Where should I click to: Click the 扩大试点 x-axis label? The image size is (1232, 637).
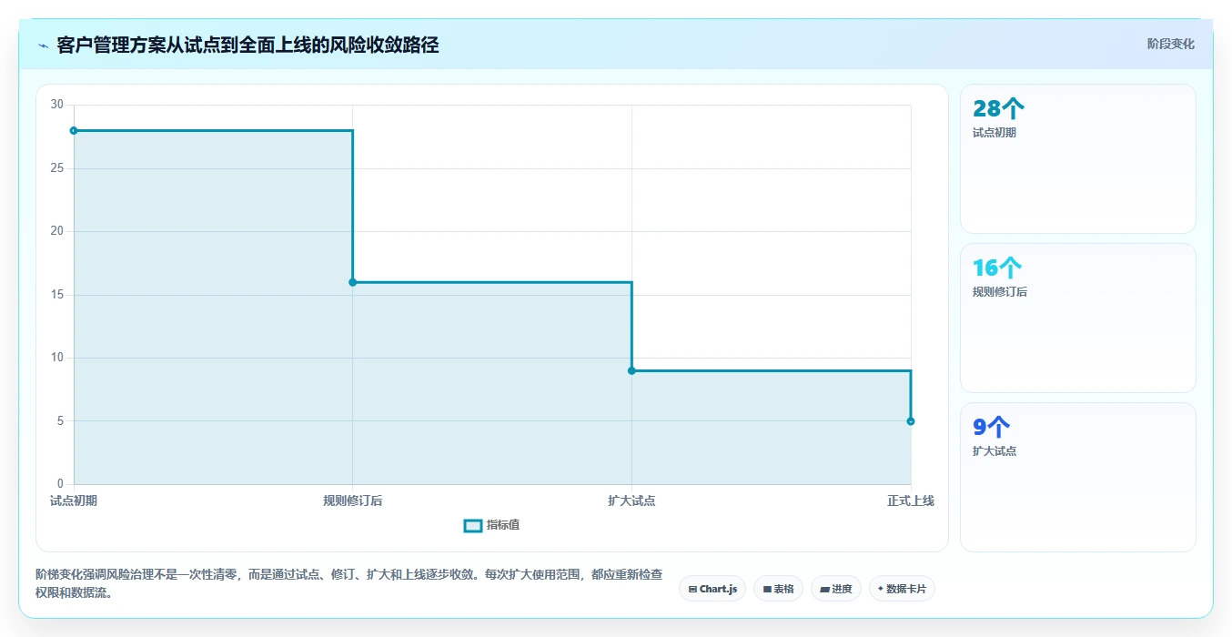coord(631,500)
